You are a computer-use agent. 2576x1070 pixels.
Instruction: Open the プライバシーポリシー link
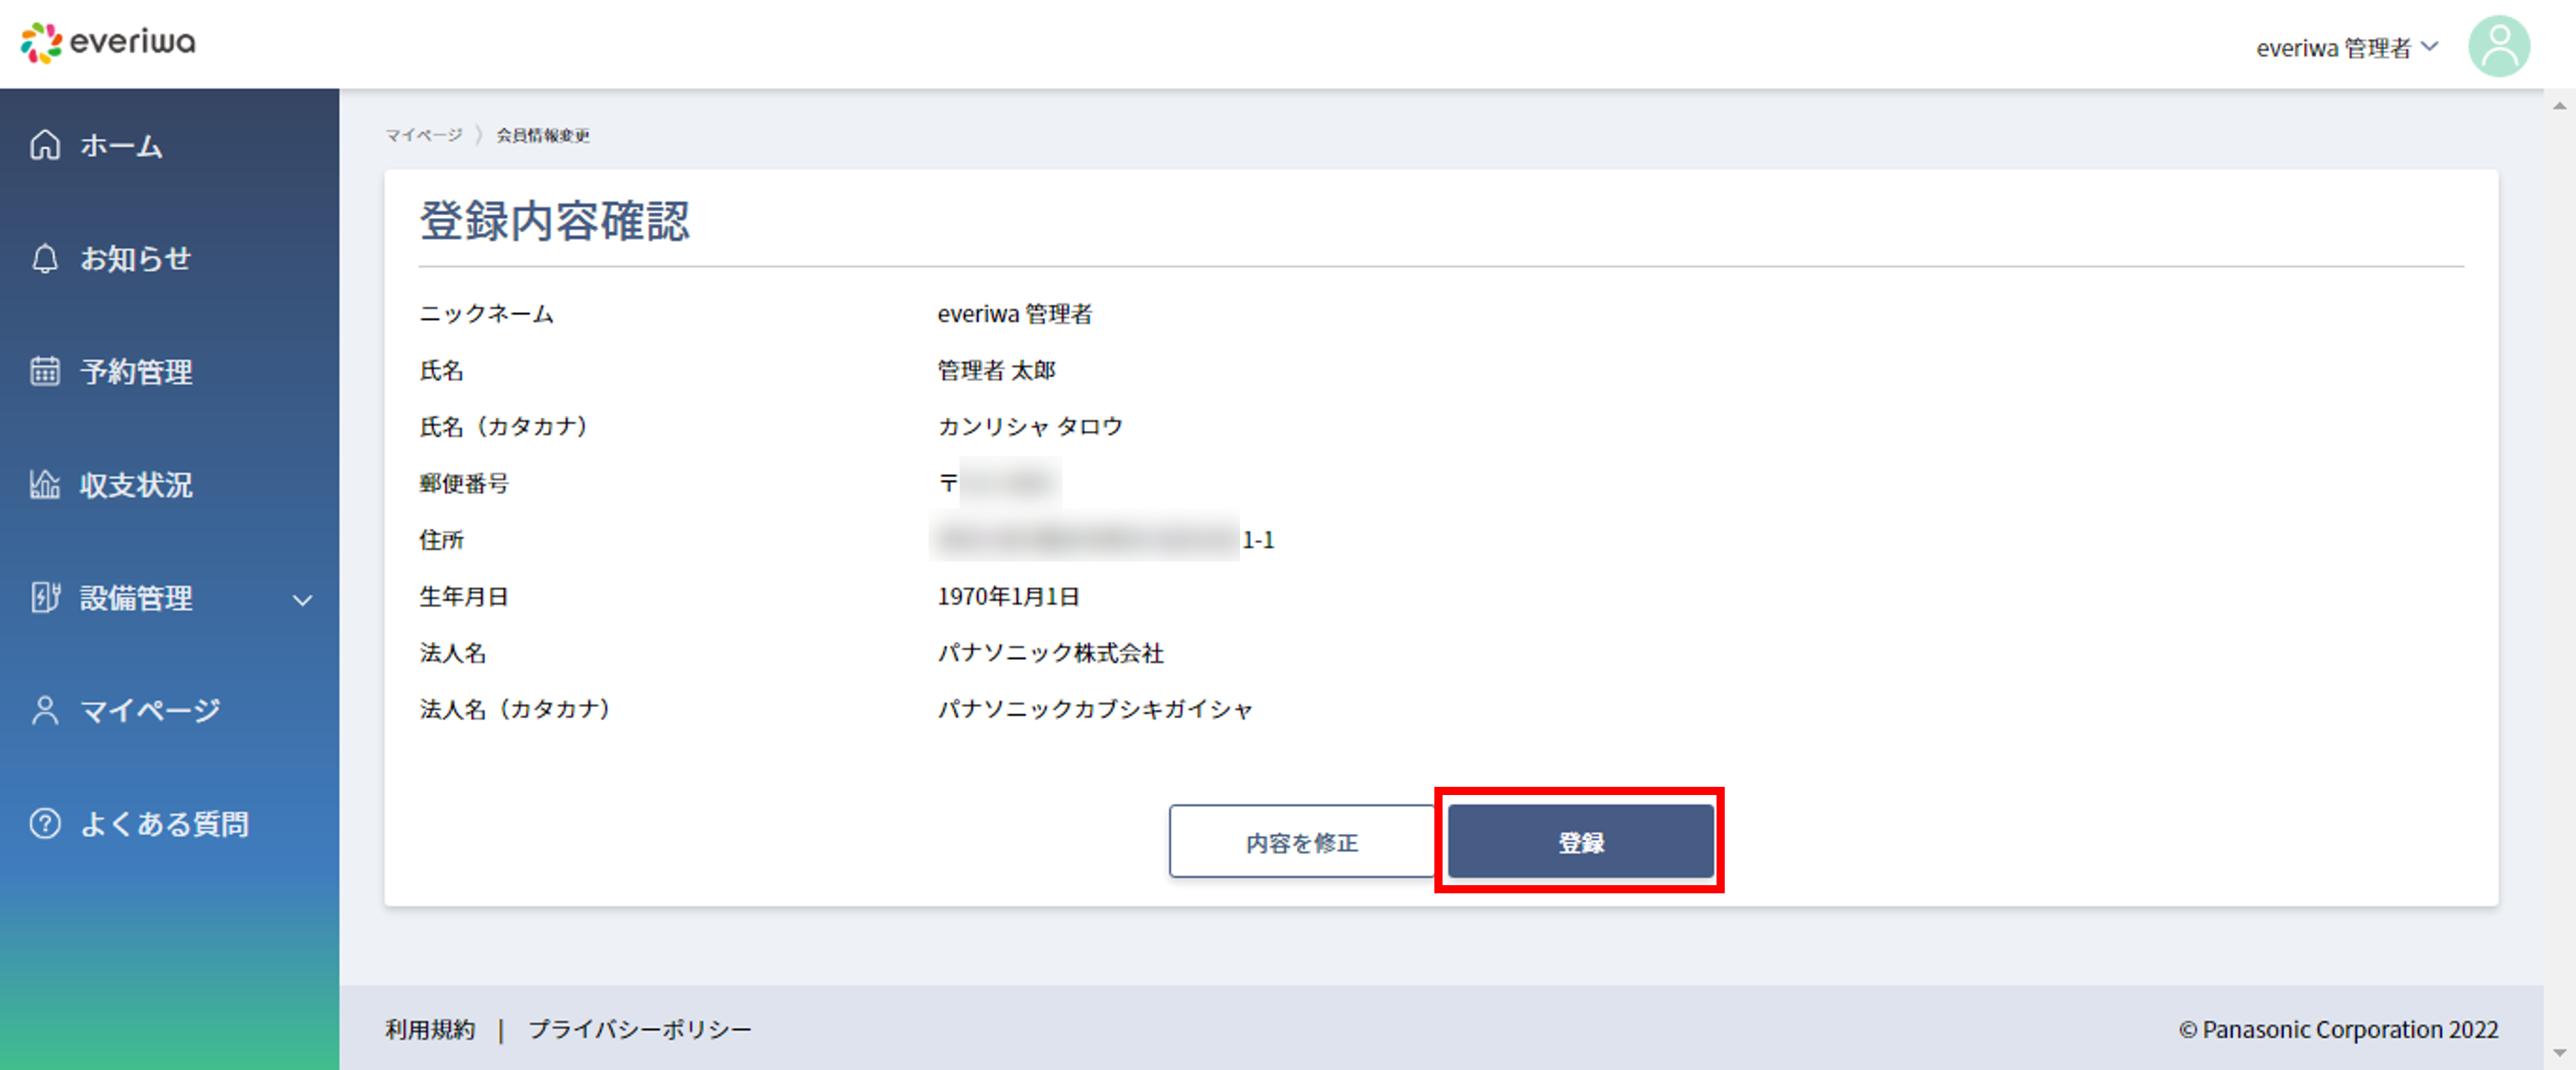pos(639,1028)
